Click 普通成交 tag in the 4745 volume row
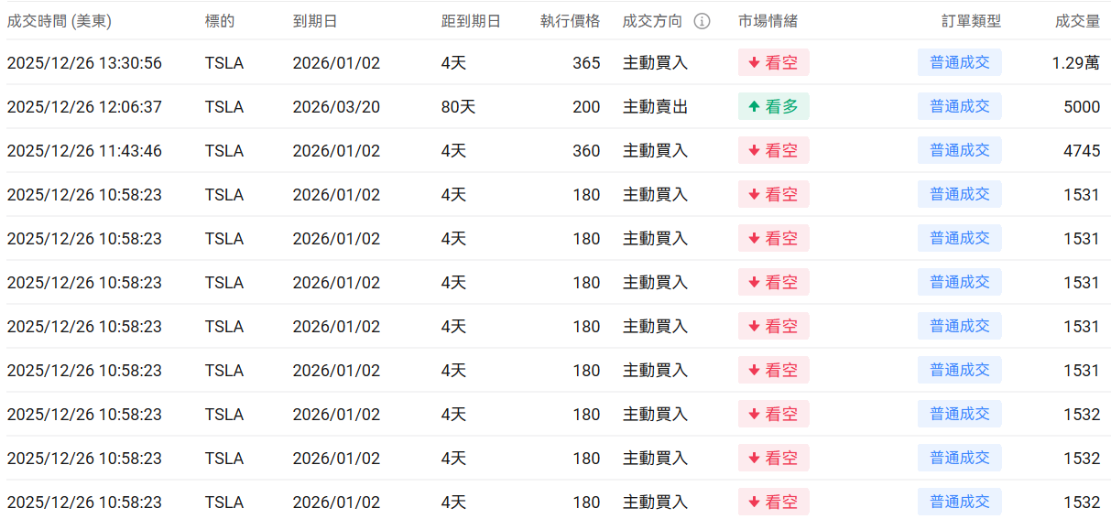The image size is (1111, 519). (959, 151)
